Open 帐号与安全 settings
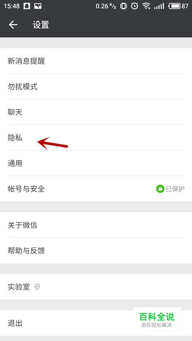192x341 pixels. [96, 189]
